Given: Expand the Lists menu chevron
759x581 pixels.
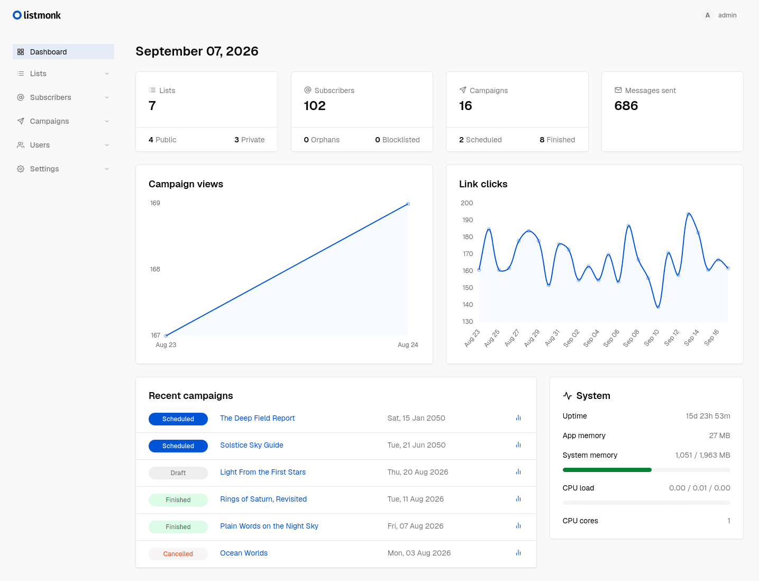Looking at the screenshot, I should pyautogui.click(x=107, y=74).
